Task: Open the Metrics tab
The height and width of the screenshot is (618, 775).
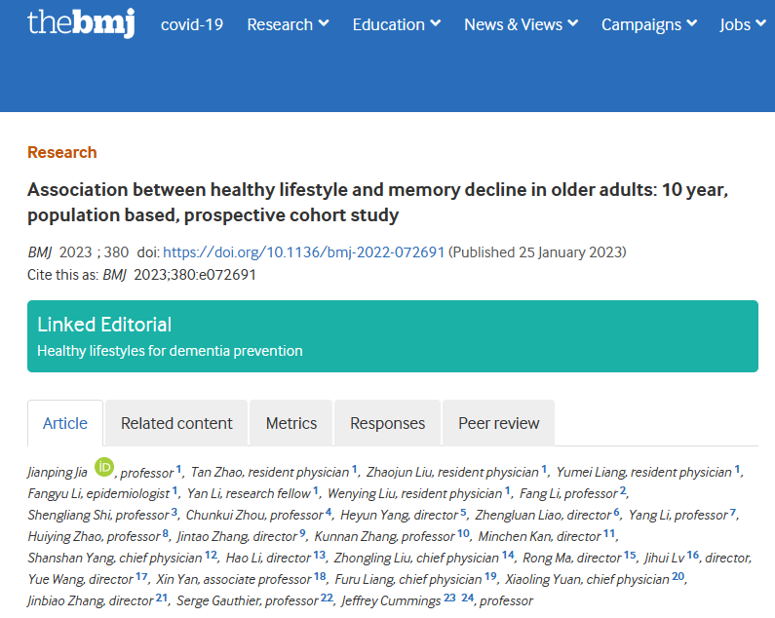Action: 291,423
